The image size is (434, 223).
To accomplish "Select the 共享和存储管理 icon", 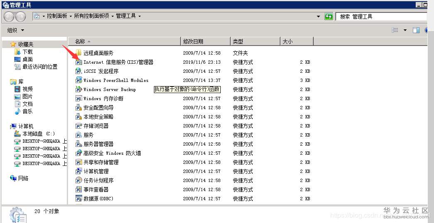I will (78, 162).
